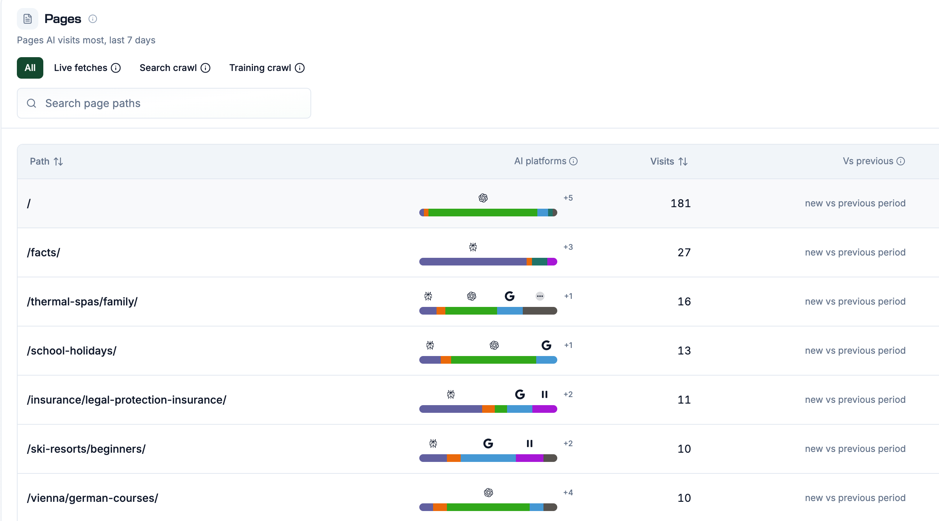This screenshot has height=521, width=939.
Task: Open the /insurance/legal-protection-insurance/ page path
Action: coord(126,400)
